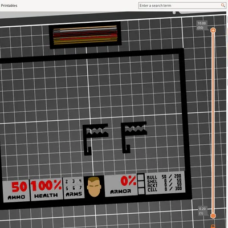Image resolution: width=228 pixels, height=228 pixels.
Task: Click the search magnifier icon
Action: pos(223,6)
